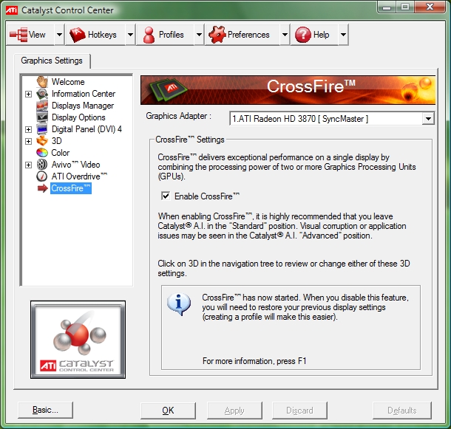
Task: Select the highlighted CrossFire tree item
Action: (x=71, y=188)
